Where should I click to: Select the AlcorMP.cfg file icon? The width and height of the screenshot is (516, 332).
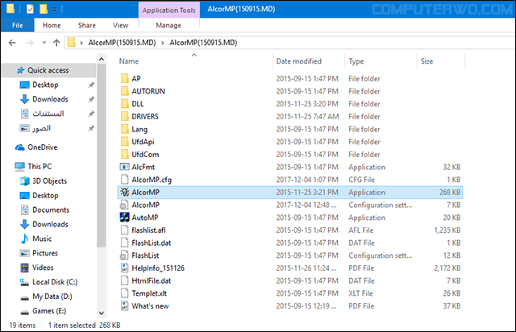pyautogui.click(x=124, y=180)
